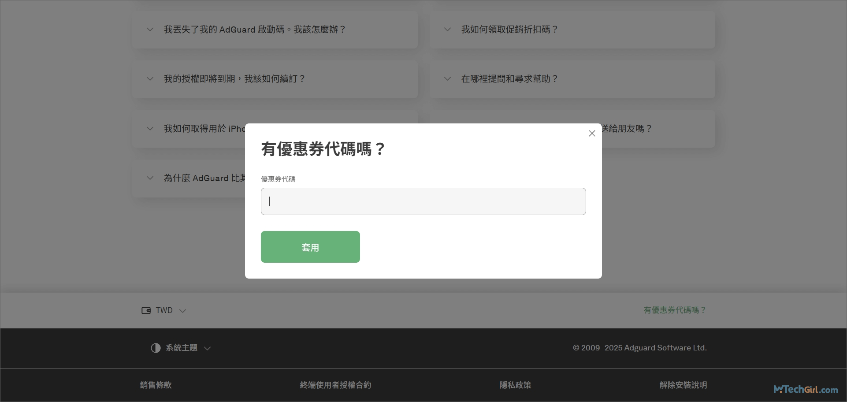Image resolution: width=847 pixels, height=402 pixels.
Task: Expand 我如何領取促銷折扣碼？ question
Action: coord(509,30)
